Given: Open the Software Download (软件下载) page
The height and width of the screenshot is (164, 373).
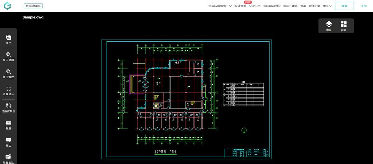Looking at the screenshot, I should point(314,6).
